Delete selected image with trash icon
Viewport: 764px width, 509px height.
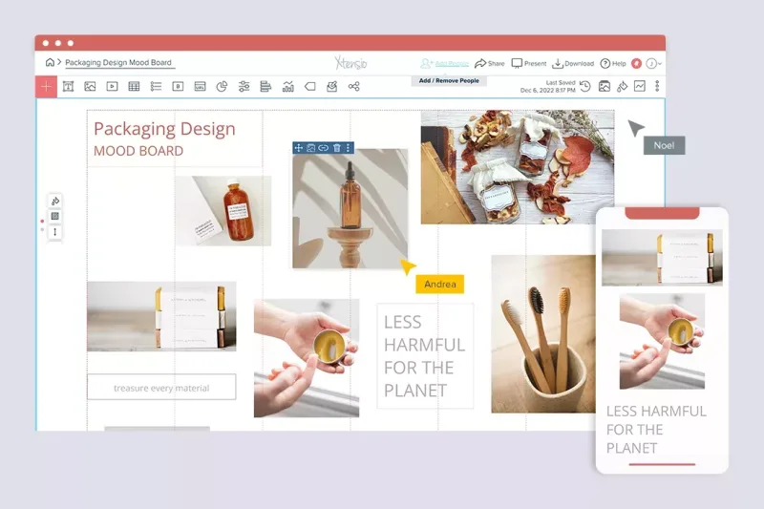(336, 148)
